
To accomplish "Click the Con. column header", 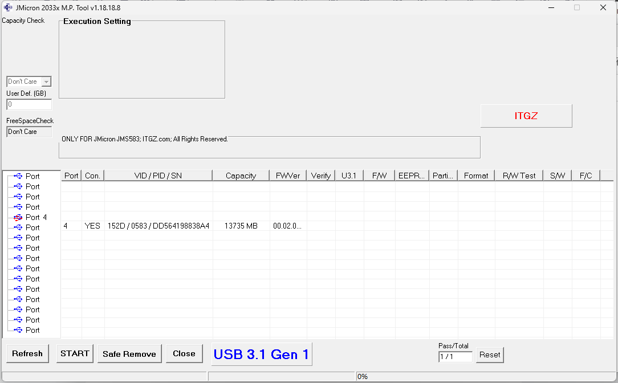I will click(x=92, y=176).
